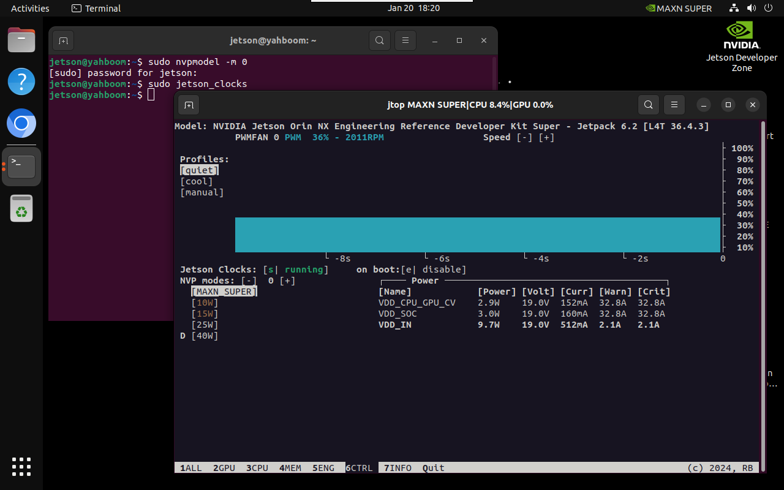Click the jtop window title text
Viewport: 784px width, 490px height.
(470, 105)
